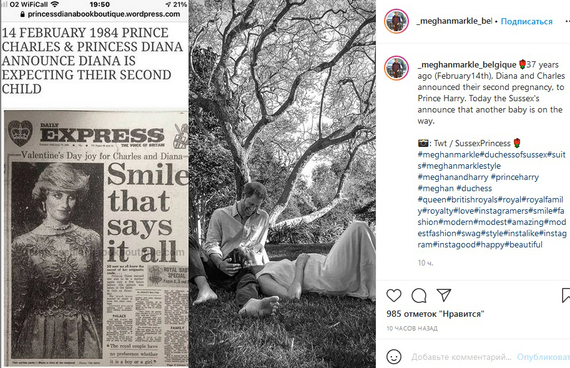Open the #princeharry hashtag
570x368 pixels.
point(514,177)
